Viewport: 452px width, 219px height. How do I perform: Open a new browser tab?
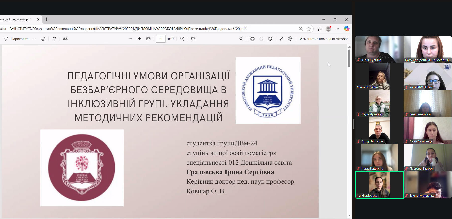[47, 19]
